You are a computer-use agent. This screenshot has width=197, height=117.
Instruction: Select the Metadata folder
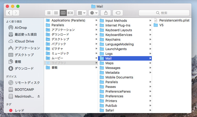tap(125, 72)
